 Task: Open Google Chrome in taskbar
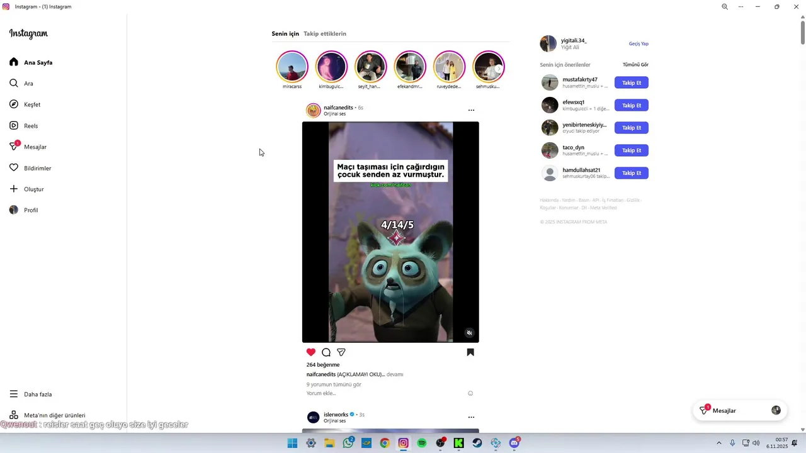[x=385, y=443]
